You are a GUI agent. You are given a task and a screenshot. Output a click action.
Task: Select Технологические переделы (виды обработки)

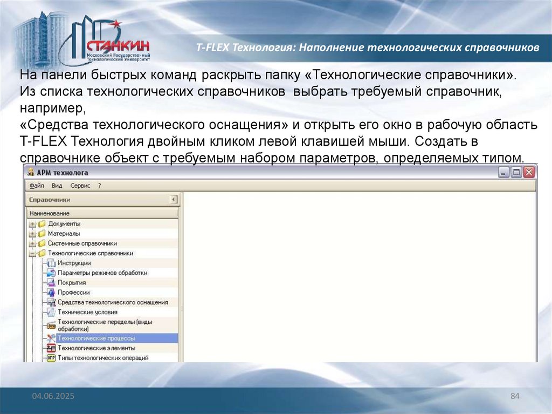pyautogui.click(x=105, y=325)
